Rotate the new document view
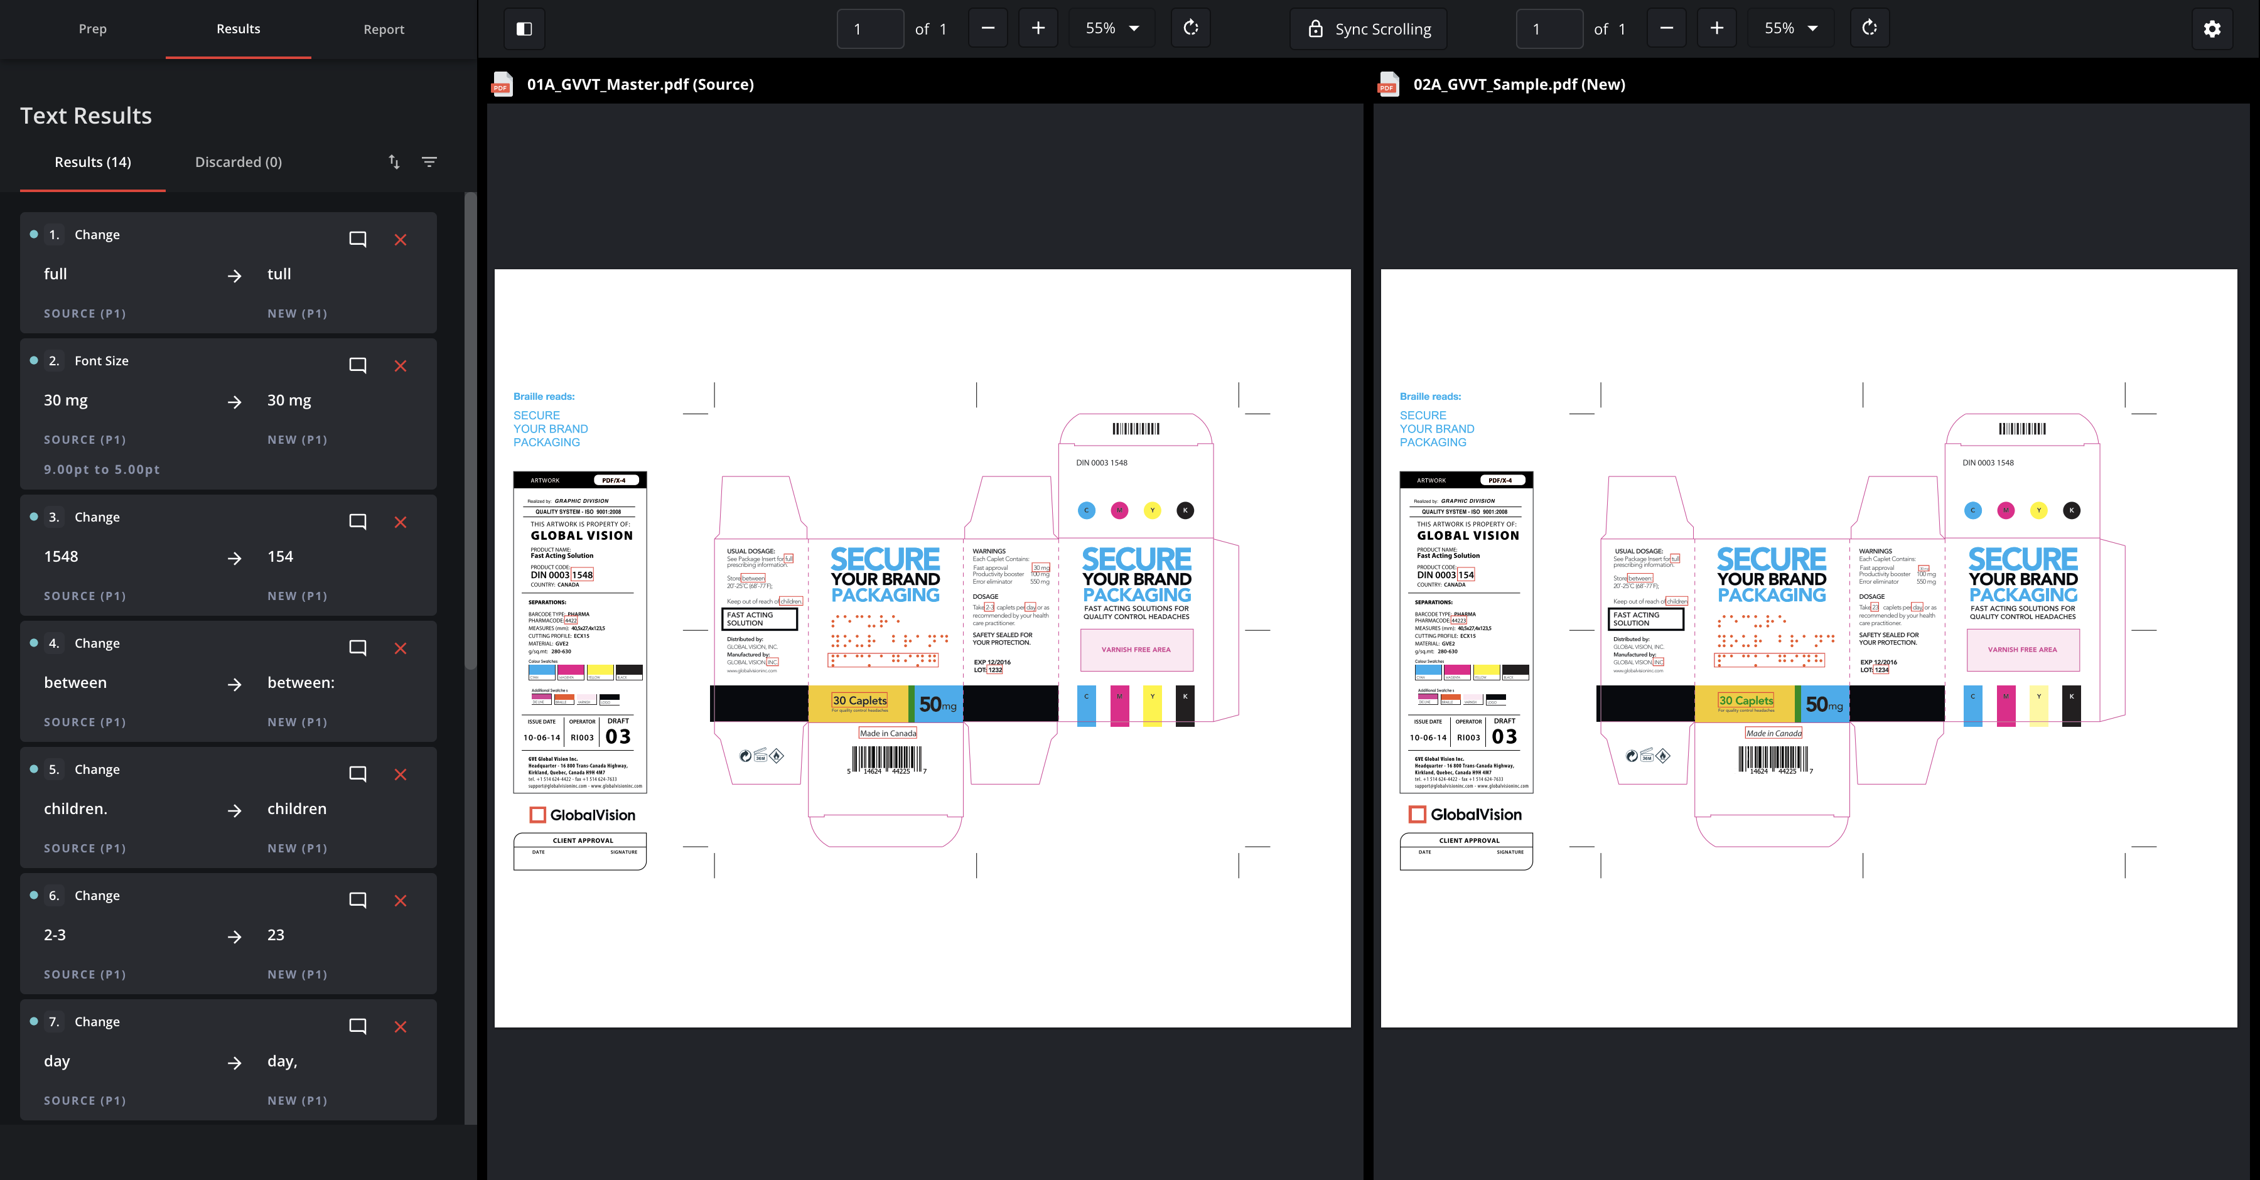The height and width of the screenshot is (1180, 2260). (x=1870, y=28)
